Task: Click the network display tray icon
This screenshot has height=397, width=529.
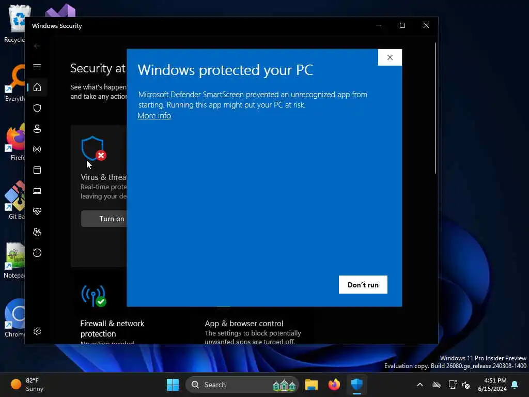Action: tap(453, 385)
